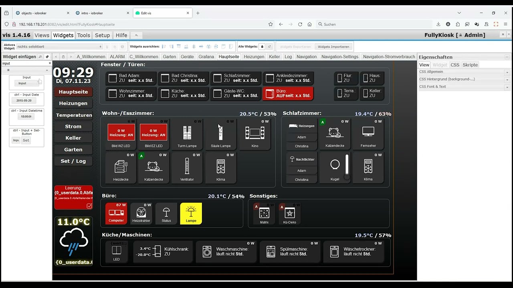The image size is (513, 288).
Task: Select the Wäschetrockner icon
Action: point(334,251)
